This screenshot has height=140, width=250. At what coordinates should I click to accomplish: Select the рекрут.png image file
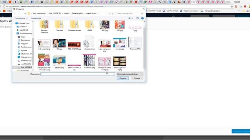tap(59, 62)
